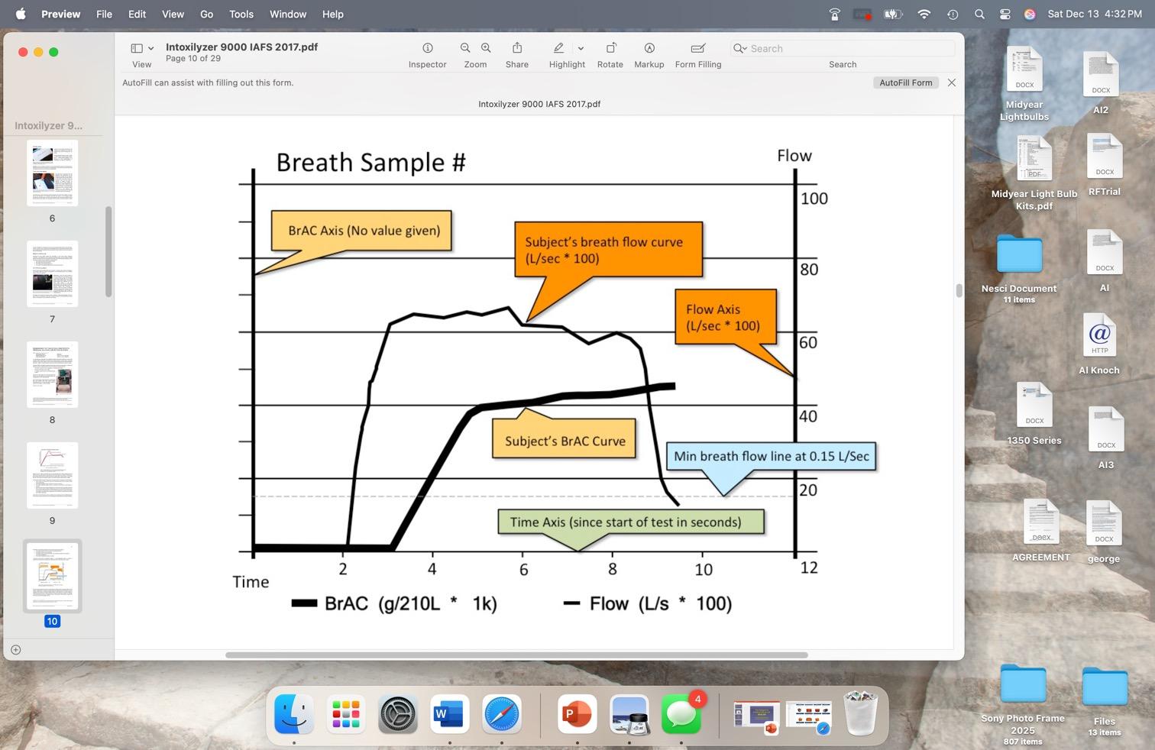The width and height of the screenshot is (1155, 750).
Task: Select Midyear Lightbulbs file on desktop
Action: [1024, 83]
